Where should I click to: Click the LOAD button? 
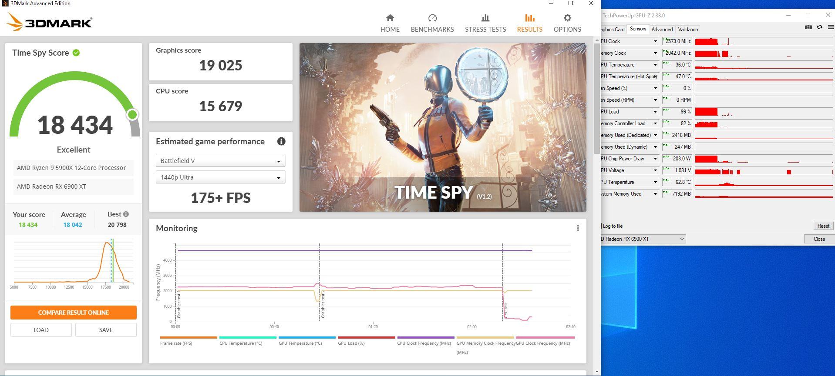[41, 330]
